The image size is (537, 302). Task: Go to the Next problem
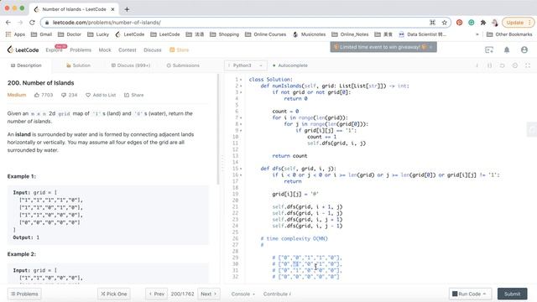pos(209,294)
